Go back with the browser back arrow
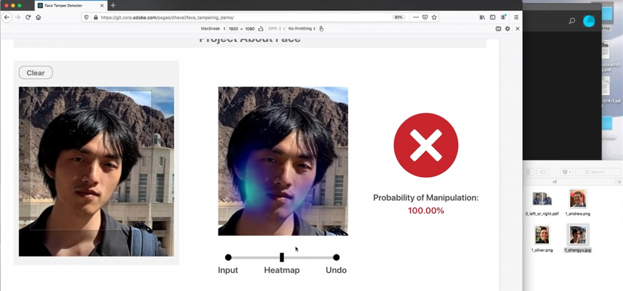This screenshot has width=623, height=291. tap(7, 18)
